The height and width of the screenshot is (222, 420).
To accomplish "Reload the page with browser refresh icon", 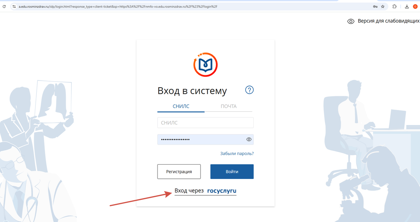I will tap(4, 6).
